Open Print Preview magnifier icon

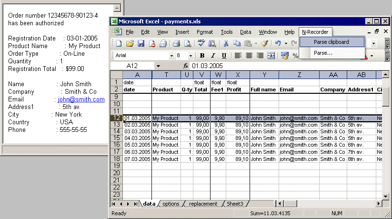pyautogui.click(x=188, y=43)
